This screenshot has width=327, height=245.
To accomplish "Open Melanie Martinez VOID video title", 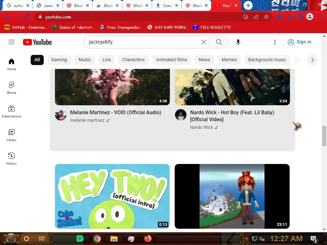I will pos(116,113).
